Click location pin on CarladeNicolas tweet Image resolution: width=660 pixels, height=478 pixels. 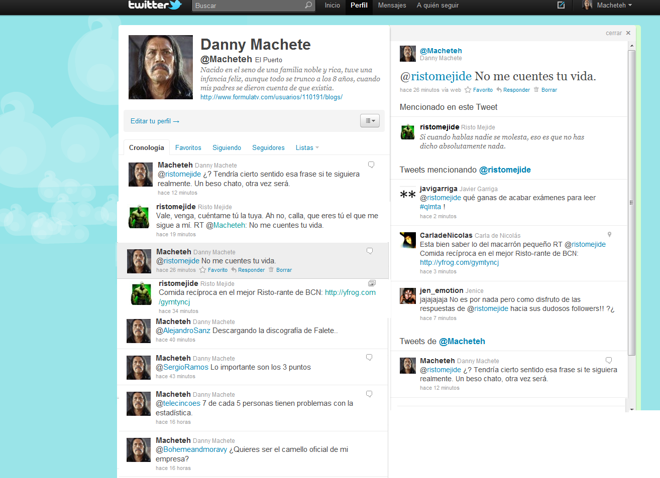[x=609, y=235]
